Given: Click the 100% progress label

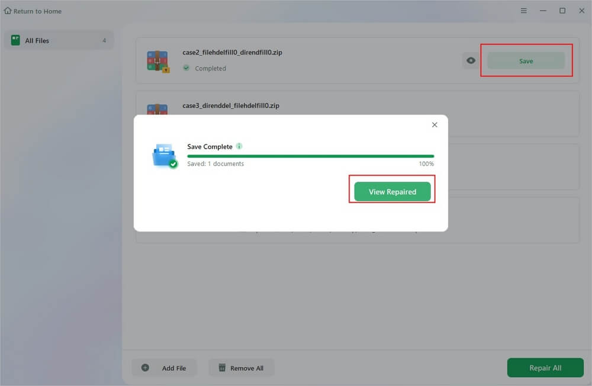Looking at the screenshot, I should (x=426, y=163).
